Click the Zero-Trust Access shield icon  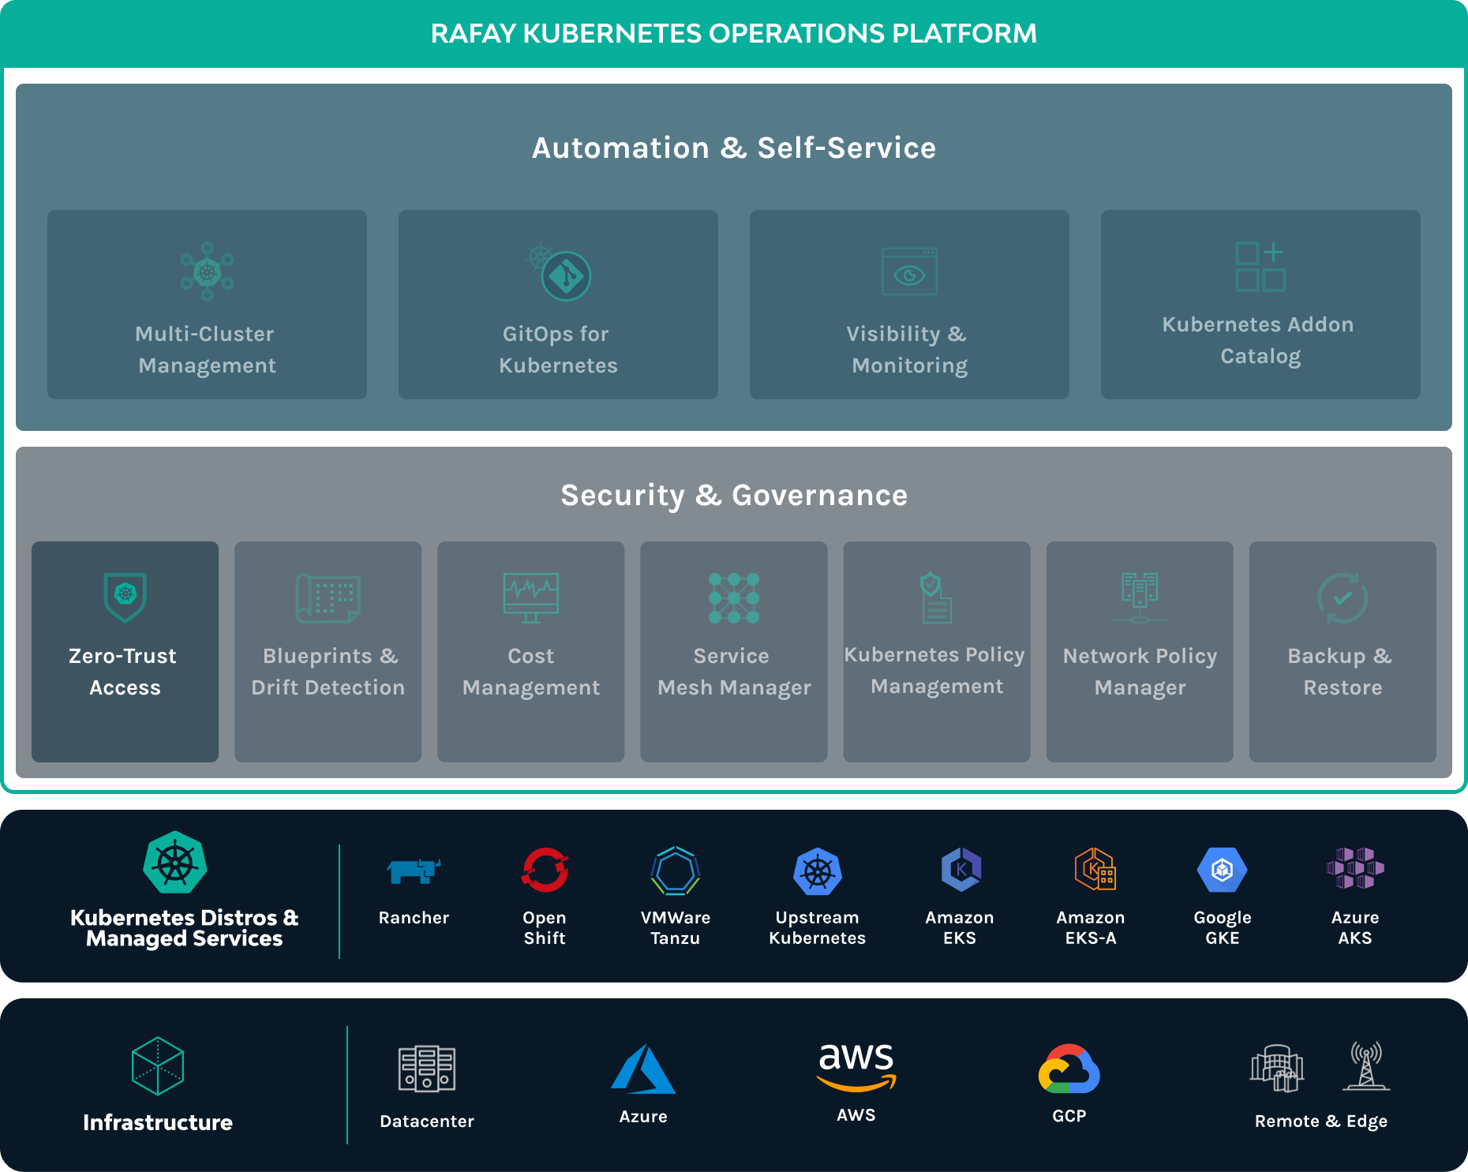coord(125,597)
